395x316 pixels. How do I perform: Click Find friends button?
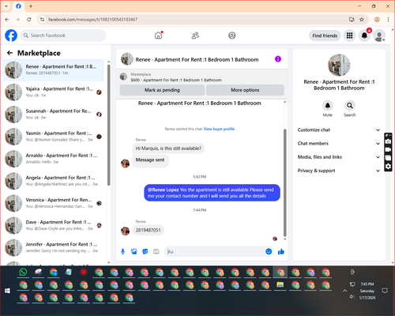(325, 36)
